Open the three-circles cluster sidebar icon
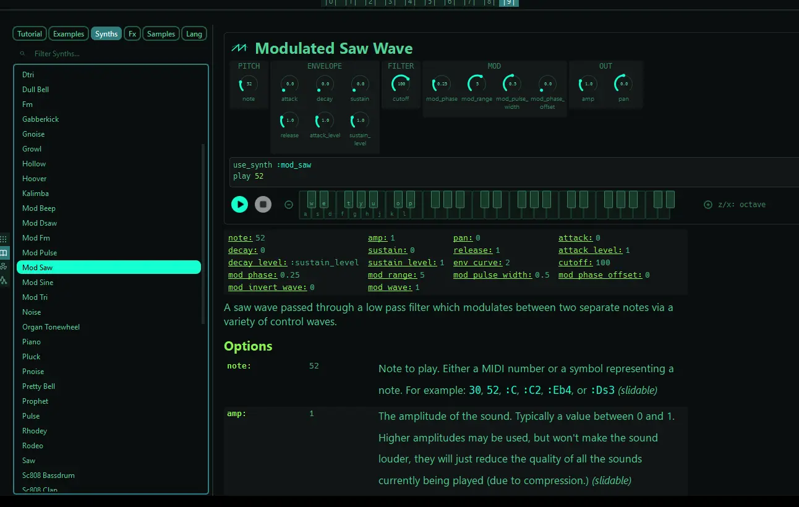 pos(4,266)
